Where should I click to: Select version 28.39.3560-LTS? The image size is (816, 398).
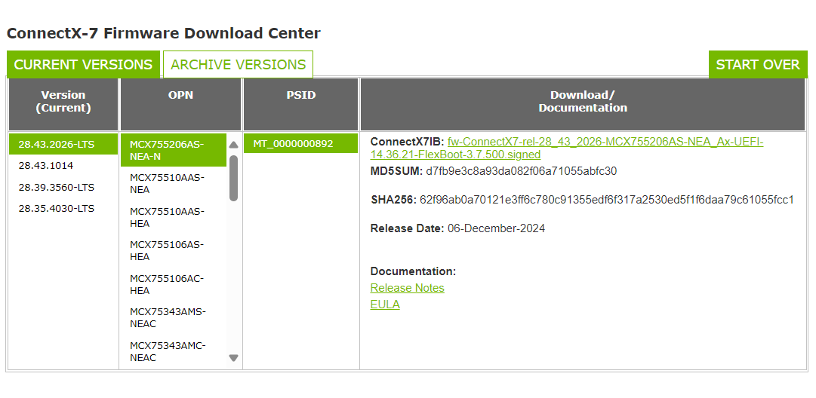[57, 187]
